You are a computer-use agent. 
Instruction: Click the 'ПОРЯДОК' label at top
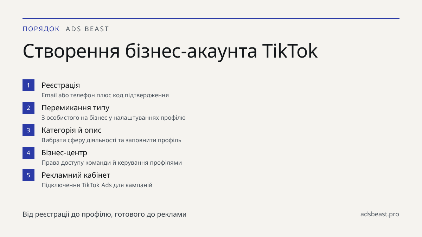(x=41, y=29)
